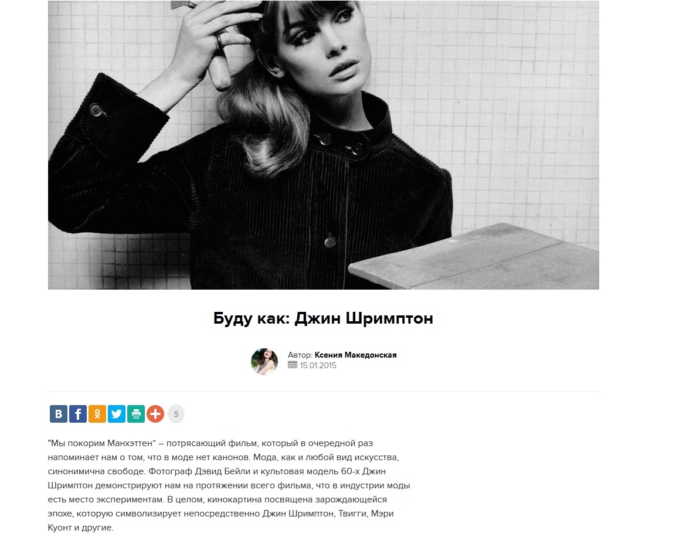Image resolution: width=686 pixels, height=537 pixels.
Task: Click the film title Мы покорим Манхэттен
Action: coord(102,443)
